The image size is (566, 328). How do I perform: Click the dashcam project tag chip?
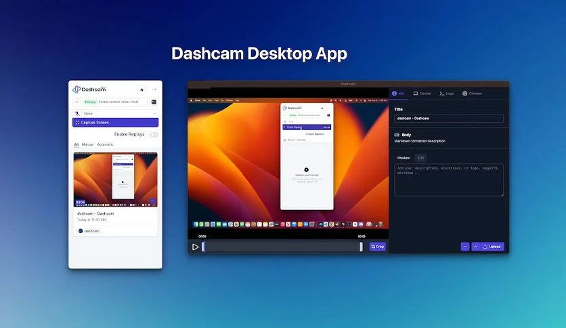tap(89, 231)
